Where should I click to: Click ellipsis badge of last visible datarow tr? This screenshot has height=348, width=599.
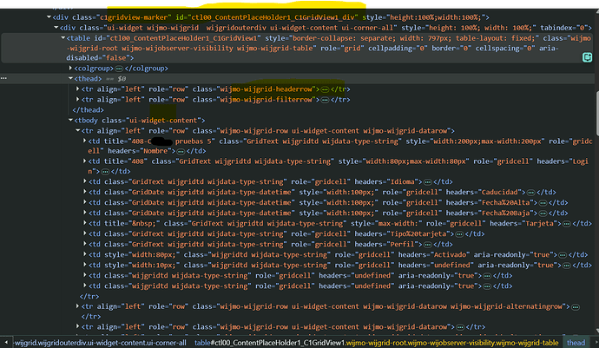[x=460, y=327]
